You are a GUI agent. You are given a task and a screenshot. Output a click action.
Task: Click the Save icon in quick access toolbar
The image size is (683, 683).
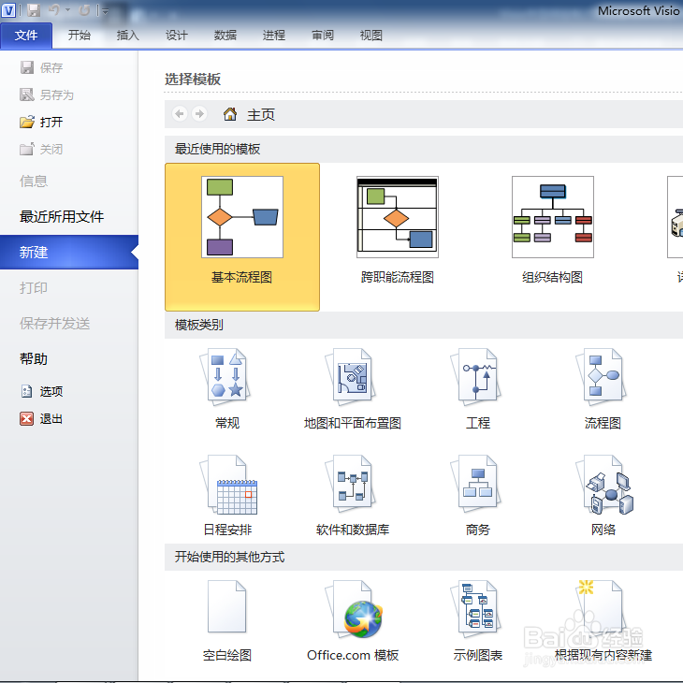(x=34, y=10)
